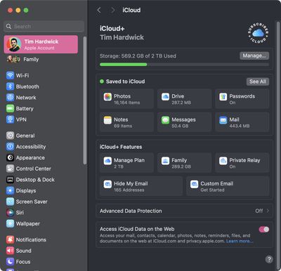Click the sidebar scrollbar
The width and height of the screenshot is (281, 271).
[85, 100]
